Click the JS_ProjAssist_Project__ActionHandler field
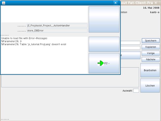The image size is (161, 121). pos(57,26)
